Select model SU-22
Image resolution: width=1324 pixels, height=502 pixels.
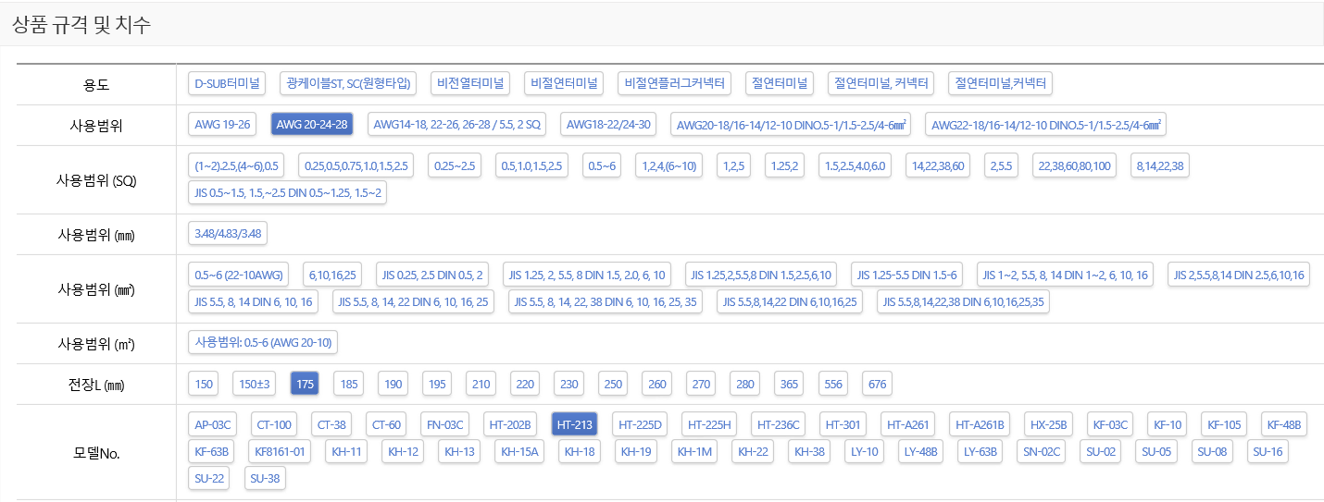(209, 478)
